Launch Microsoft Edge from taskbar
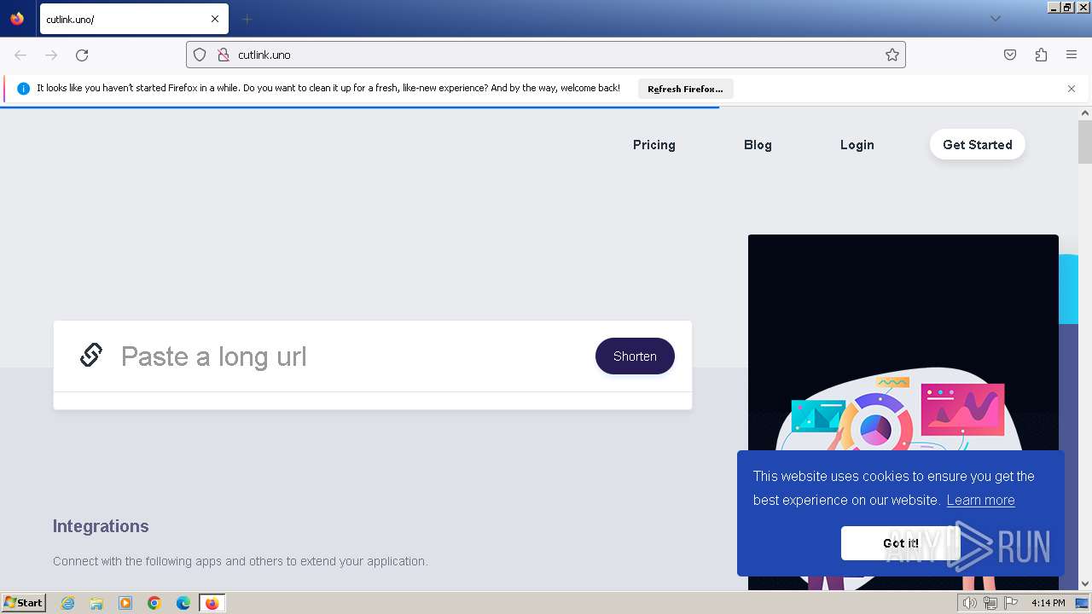This screenshot has width=1092, height=614. [x=183, y=603]
